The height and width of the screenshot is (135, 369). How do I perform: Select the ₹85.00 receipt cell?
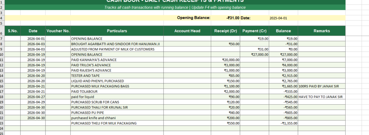pos(226,76)
